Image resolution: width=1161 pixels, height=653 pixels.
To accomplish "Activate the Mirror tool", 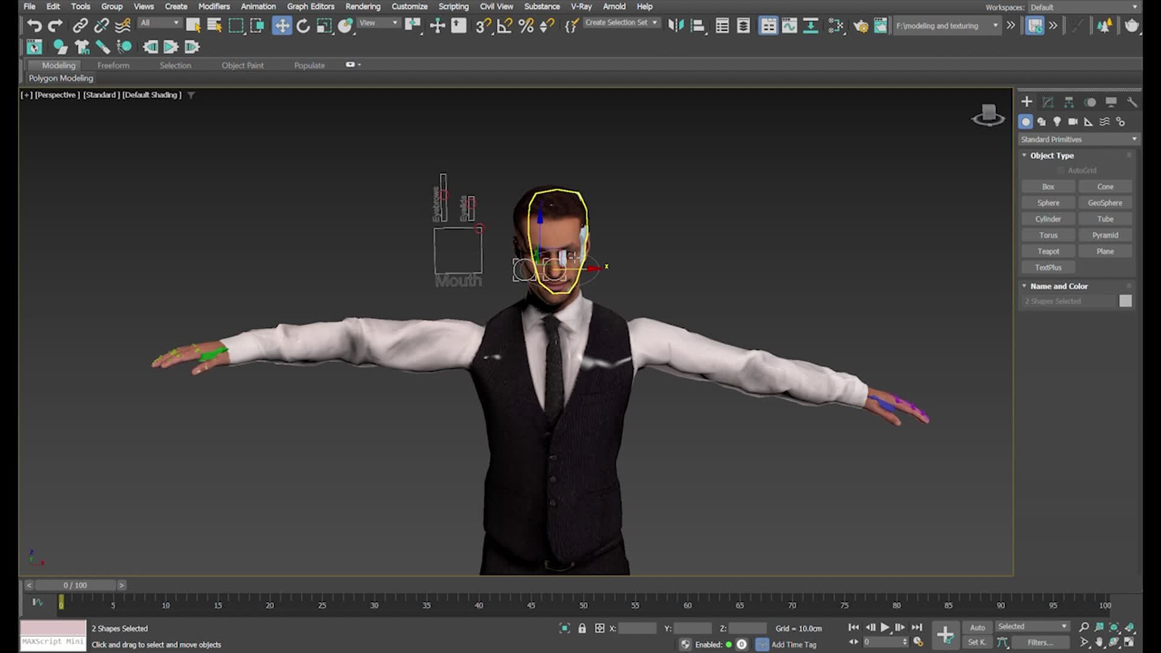I will 675,26.
